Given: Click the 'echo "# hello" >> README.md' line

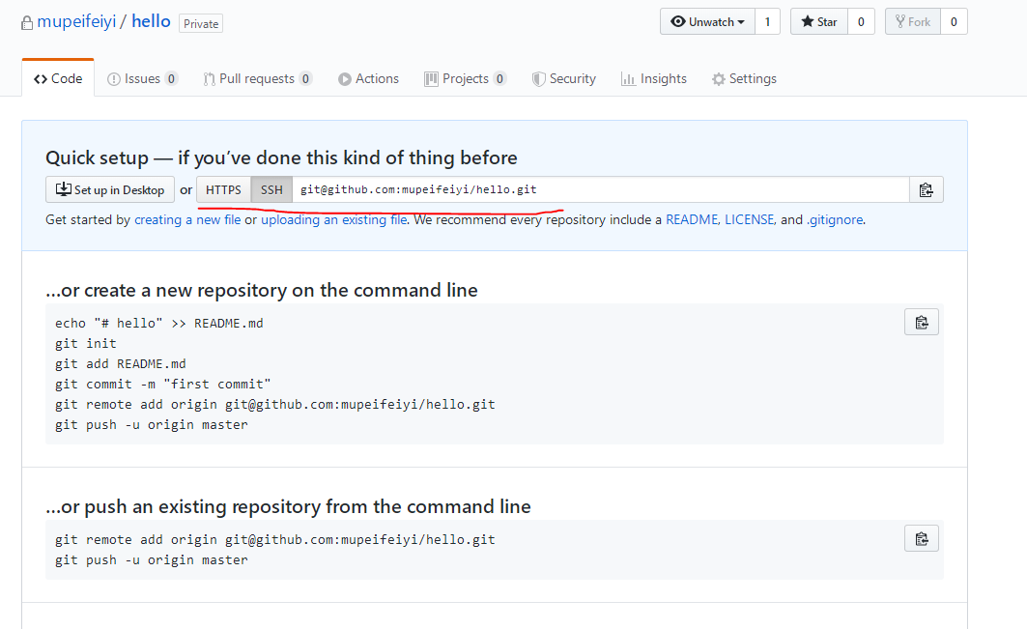Looking at the screenshot, I should pos(159,323).
